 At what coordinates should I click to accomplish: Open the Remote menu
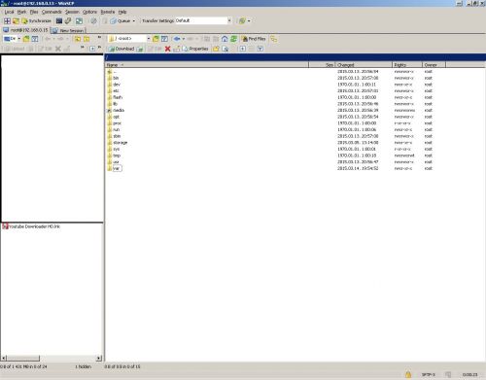108,12
